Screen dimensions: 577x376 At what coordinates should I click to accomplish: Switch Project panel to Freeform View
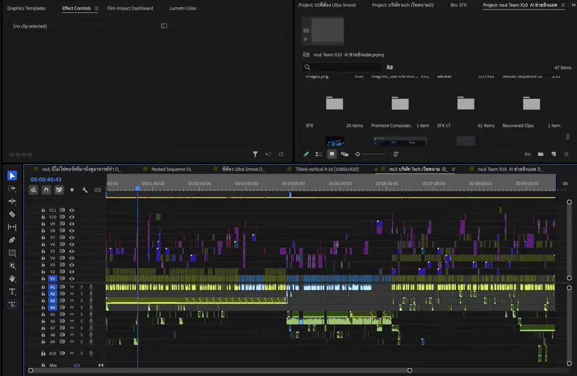coord(345,154)
